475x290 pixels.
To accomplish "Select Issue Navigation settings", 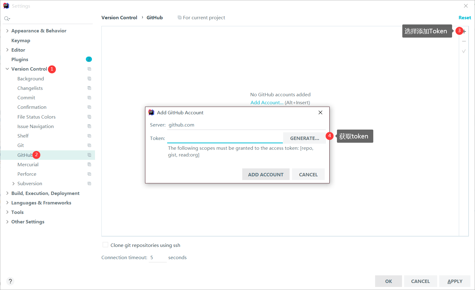I will pyautogui.click(x=35, y=126).
